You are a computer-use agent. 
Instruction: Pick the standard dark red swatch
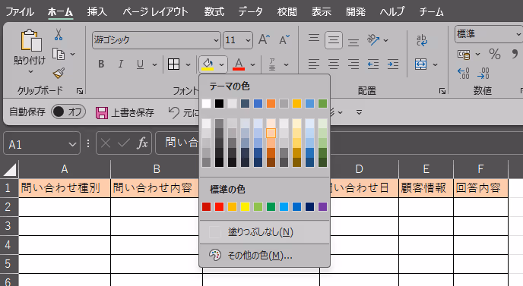pyautogui.click(x=207, y=207)
